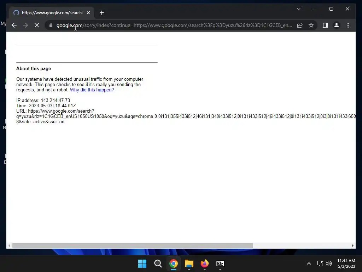Open the volume control in system tray
This screenshot has width=362, height=272.
329,263
